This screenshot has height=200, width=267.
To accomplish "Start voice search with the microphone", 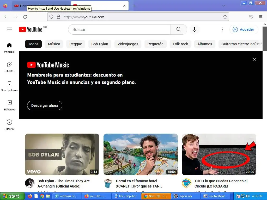I will [x=195, y=29].
